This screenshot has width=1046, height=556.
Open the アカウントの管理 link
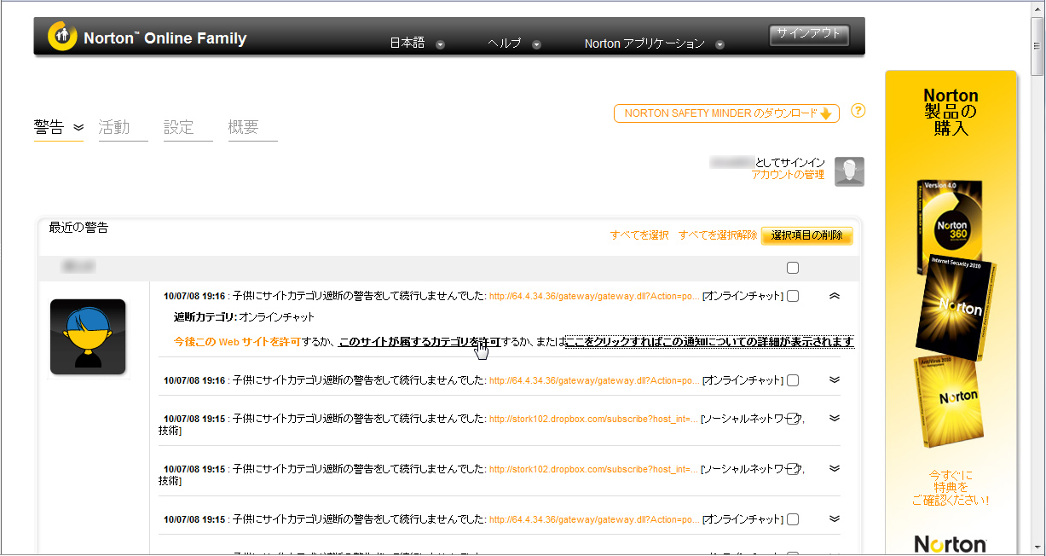(x=788, y=174)
